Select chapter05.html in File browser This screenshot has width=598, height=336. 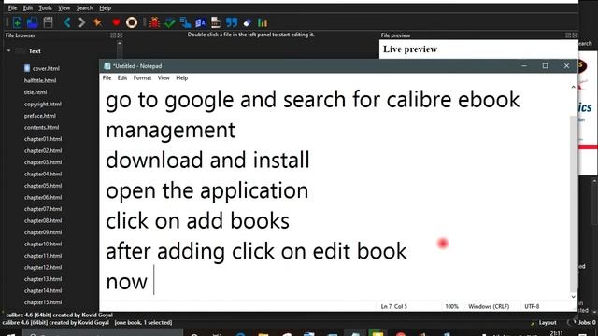click(43, 186)
